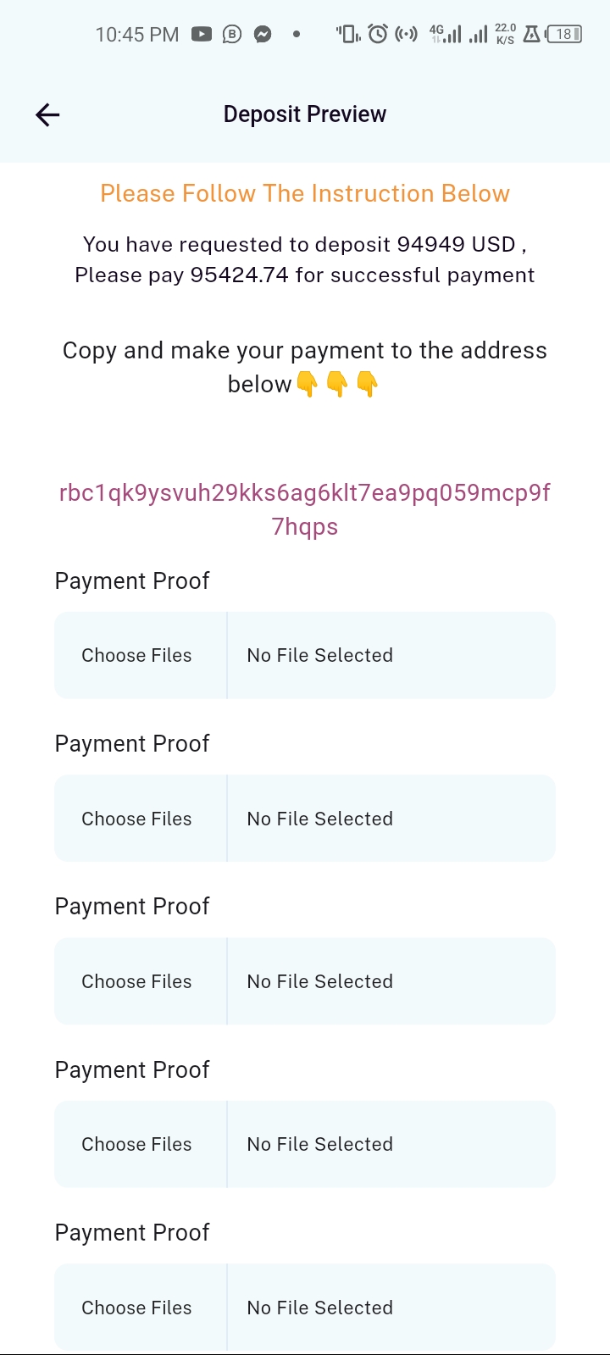Click Choose Files in fourth Payment Proof
This screenshot has width=610, height=1355.
point(136,1144)
